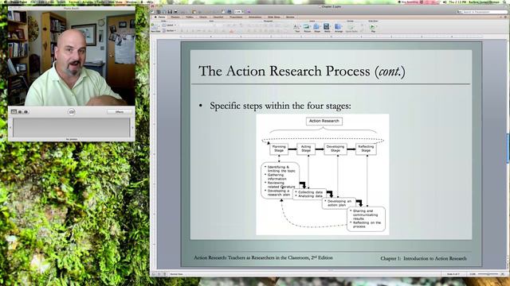
Task: Click the Save icon in PowerPoint toolbar
Action: (170, 12)
